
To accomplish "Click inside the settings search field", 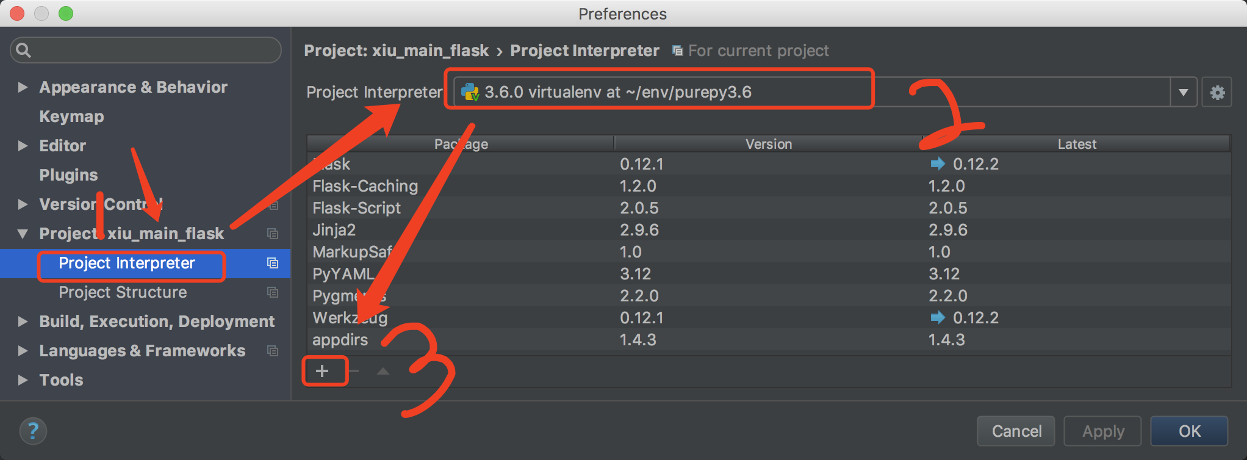I will click(146, 50).
